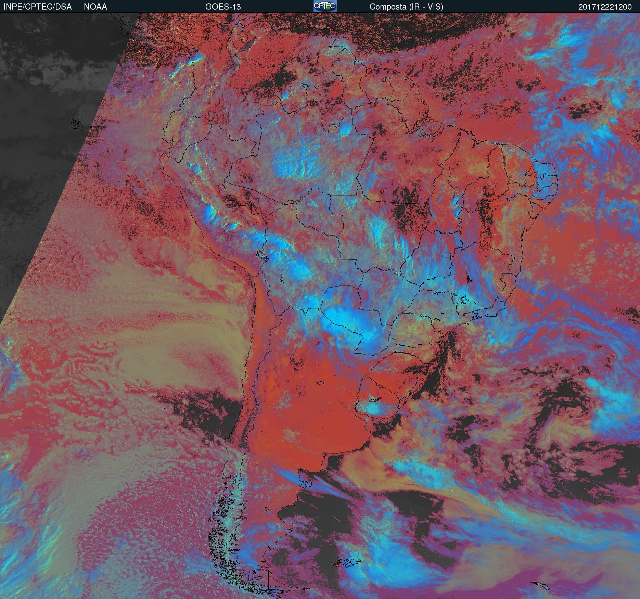This screenshot has height=599, width=640.
Task: Click the GOES-13 satellite label
Action: pyautogui.click(x=223, y=7)
